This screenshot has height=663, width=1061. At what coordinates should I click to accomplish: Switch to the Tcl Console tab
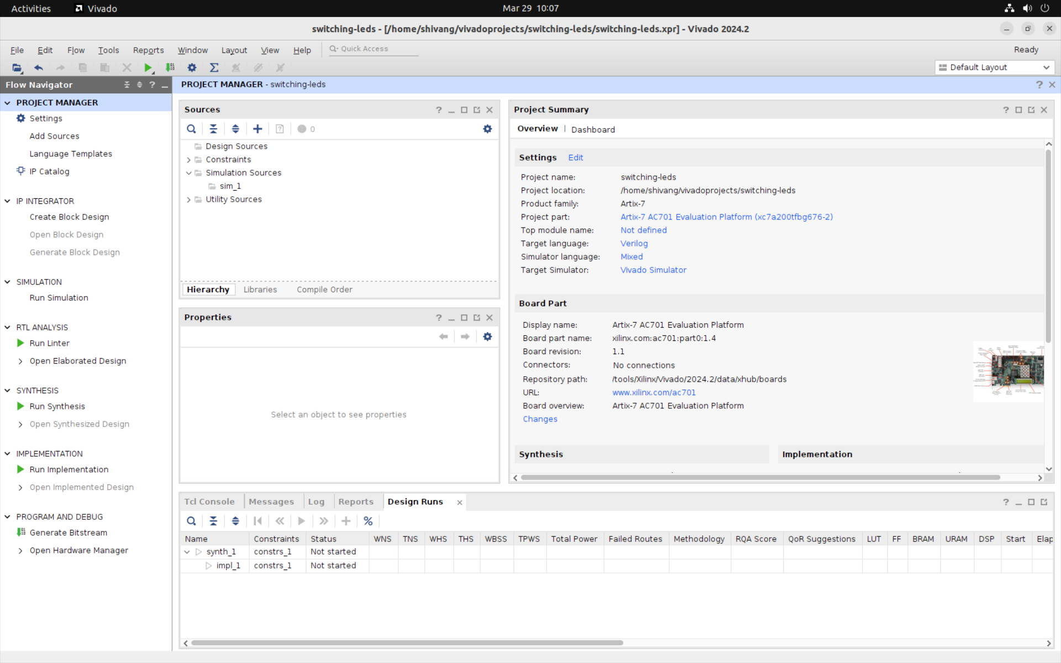click(x=209, y=502)
